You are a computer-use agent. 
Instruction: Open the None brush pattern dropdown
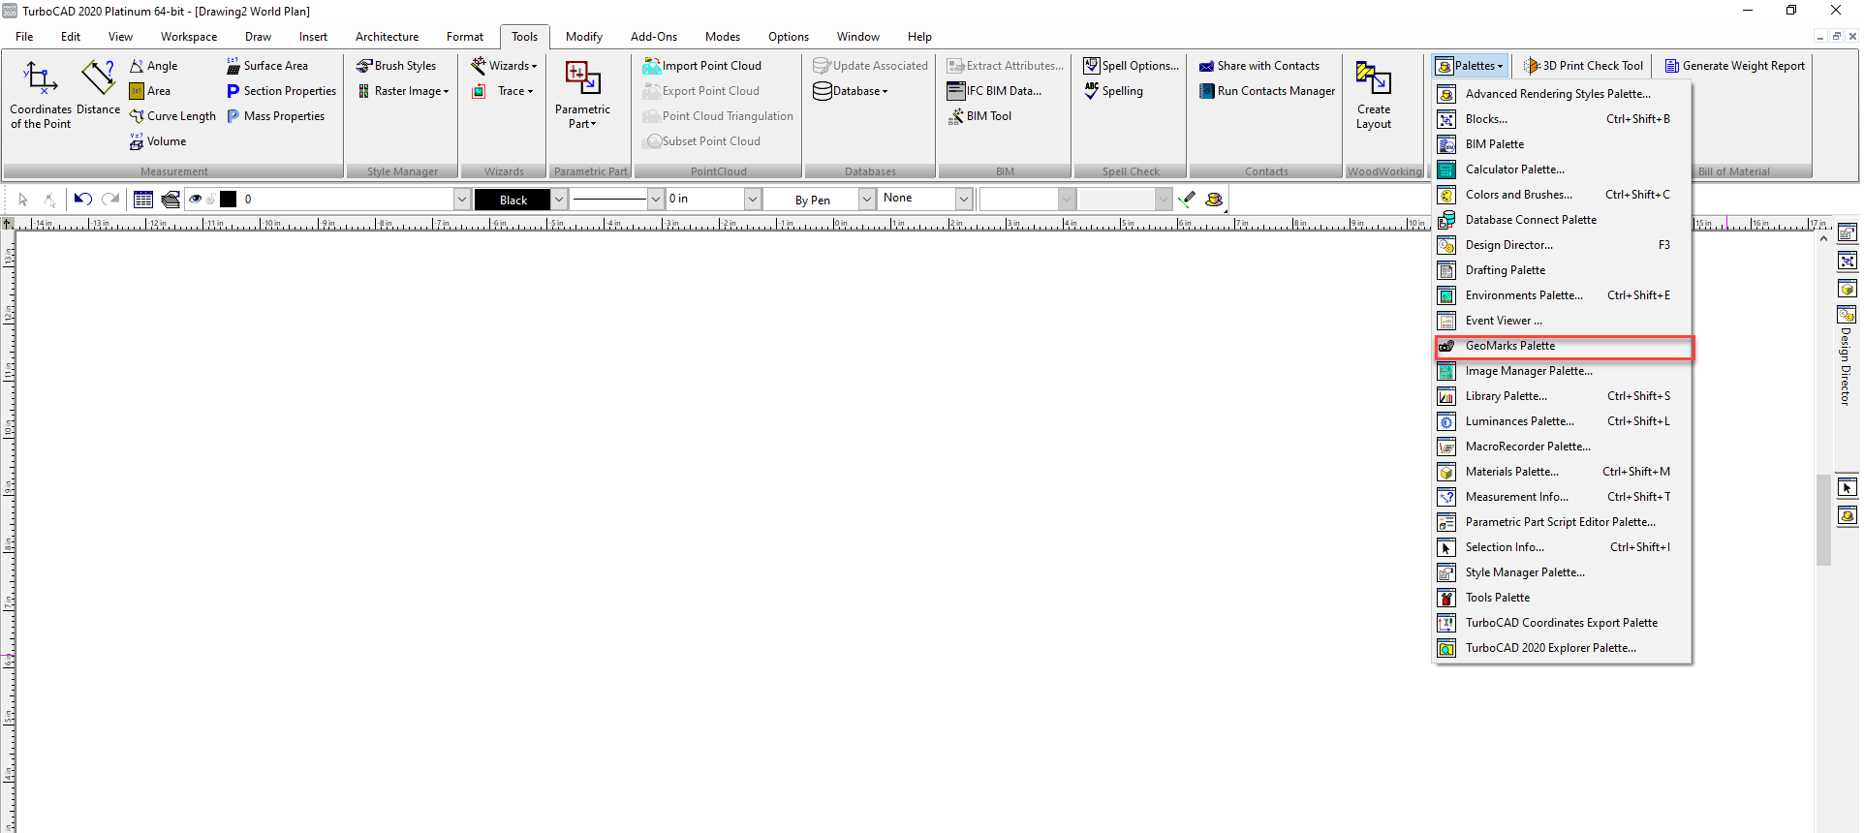pyautogui.click(x=963, y=200)
